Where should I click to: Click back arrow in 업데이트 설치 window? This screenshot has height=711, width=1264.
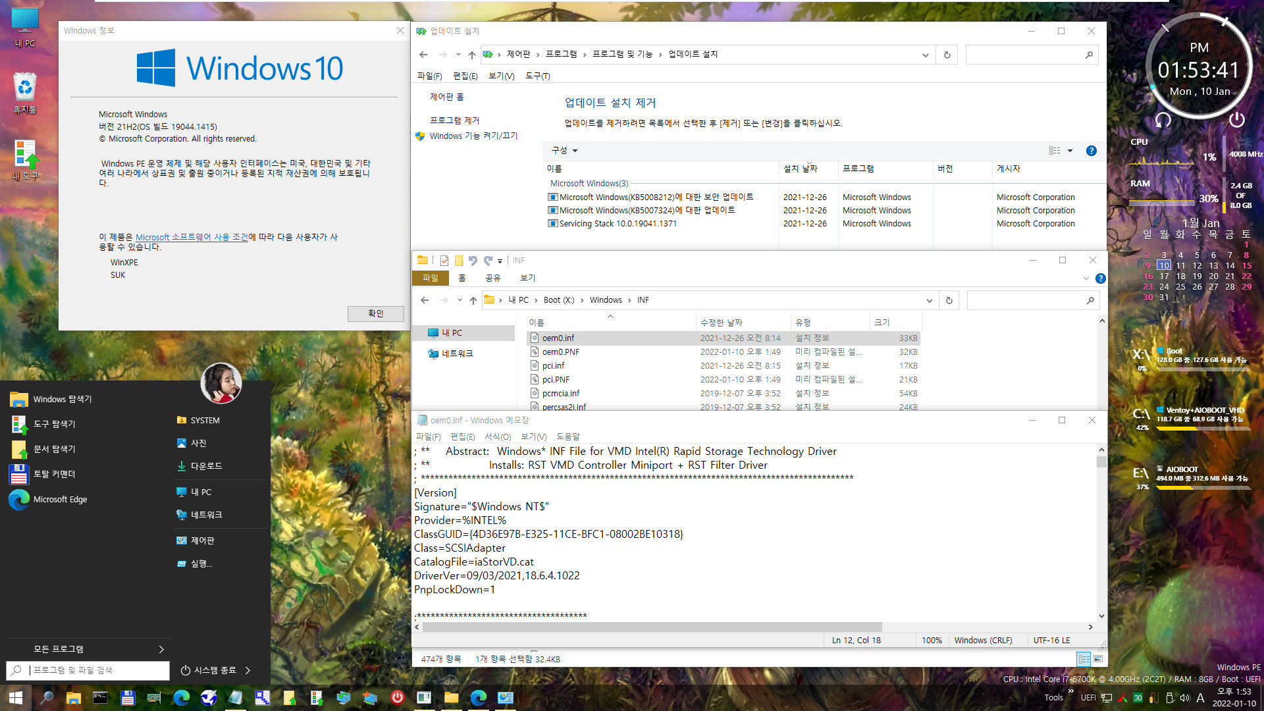click(423, 55)
